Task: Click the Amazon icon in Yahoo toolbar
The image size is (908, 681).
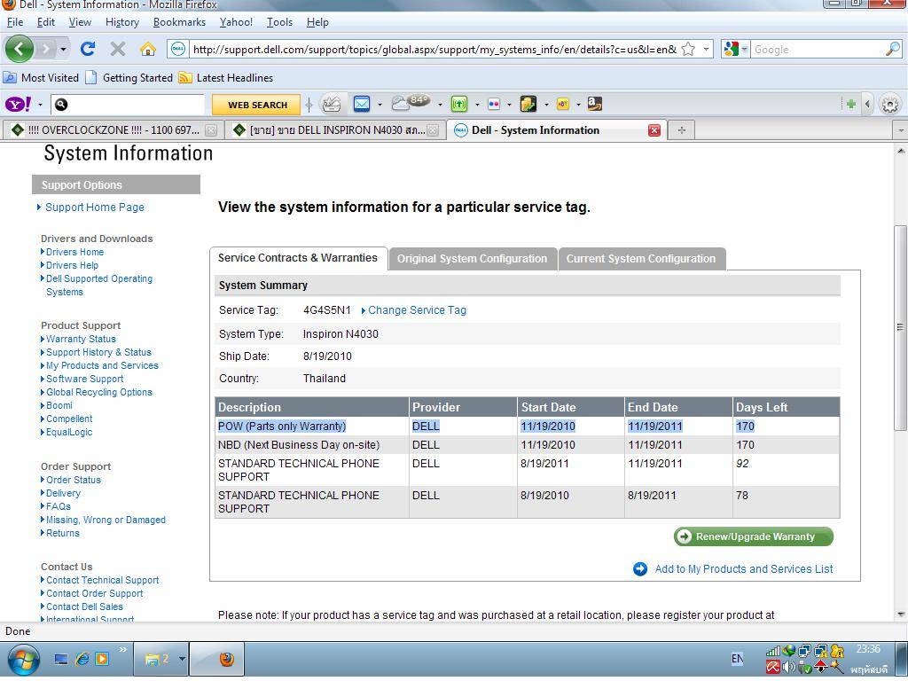Action: (594, 104)
